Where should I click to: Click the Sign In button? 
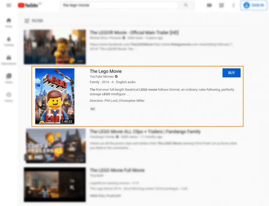254,5
